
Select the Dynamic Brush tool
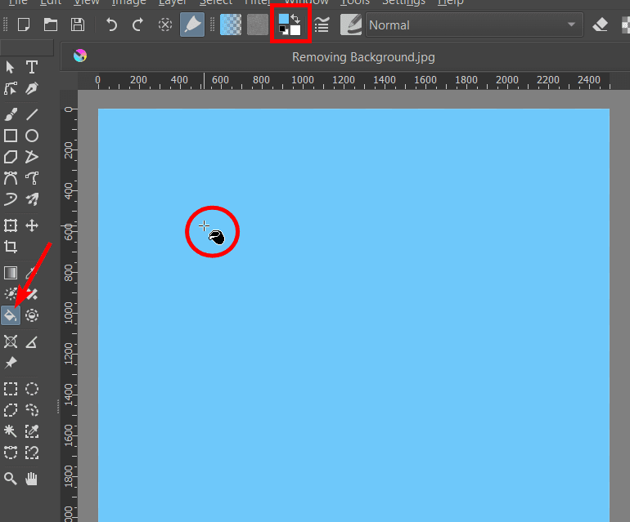tap(11, 199)
